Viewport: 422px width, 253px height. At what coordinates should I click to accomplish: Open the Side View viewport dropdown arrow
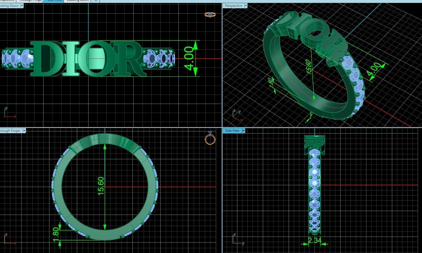click(x=244, y=131)
